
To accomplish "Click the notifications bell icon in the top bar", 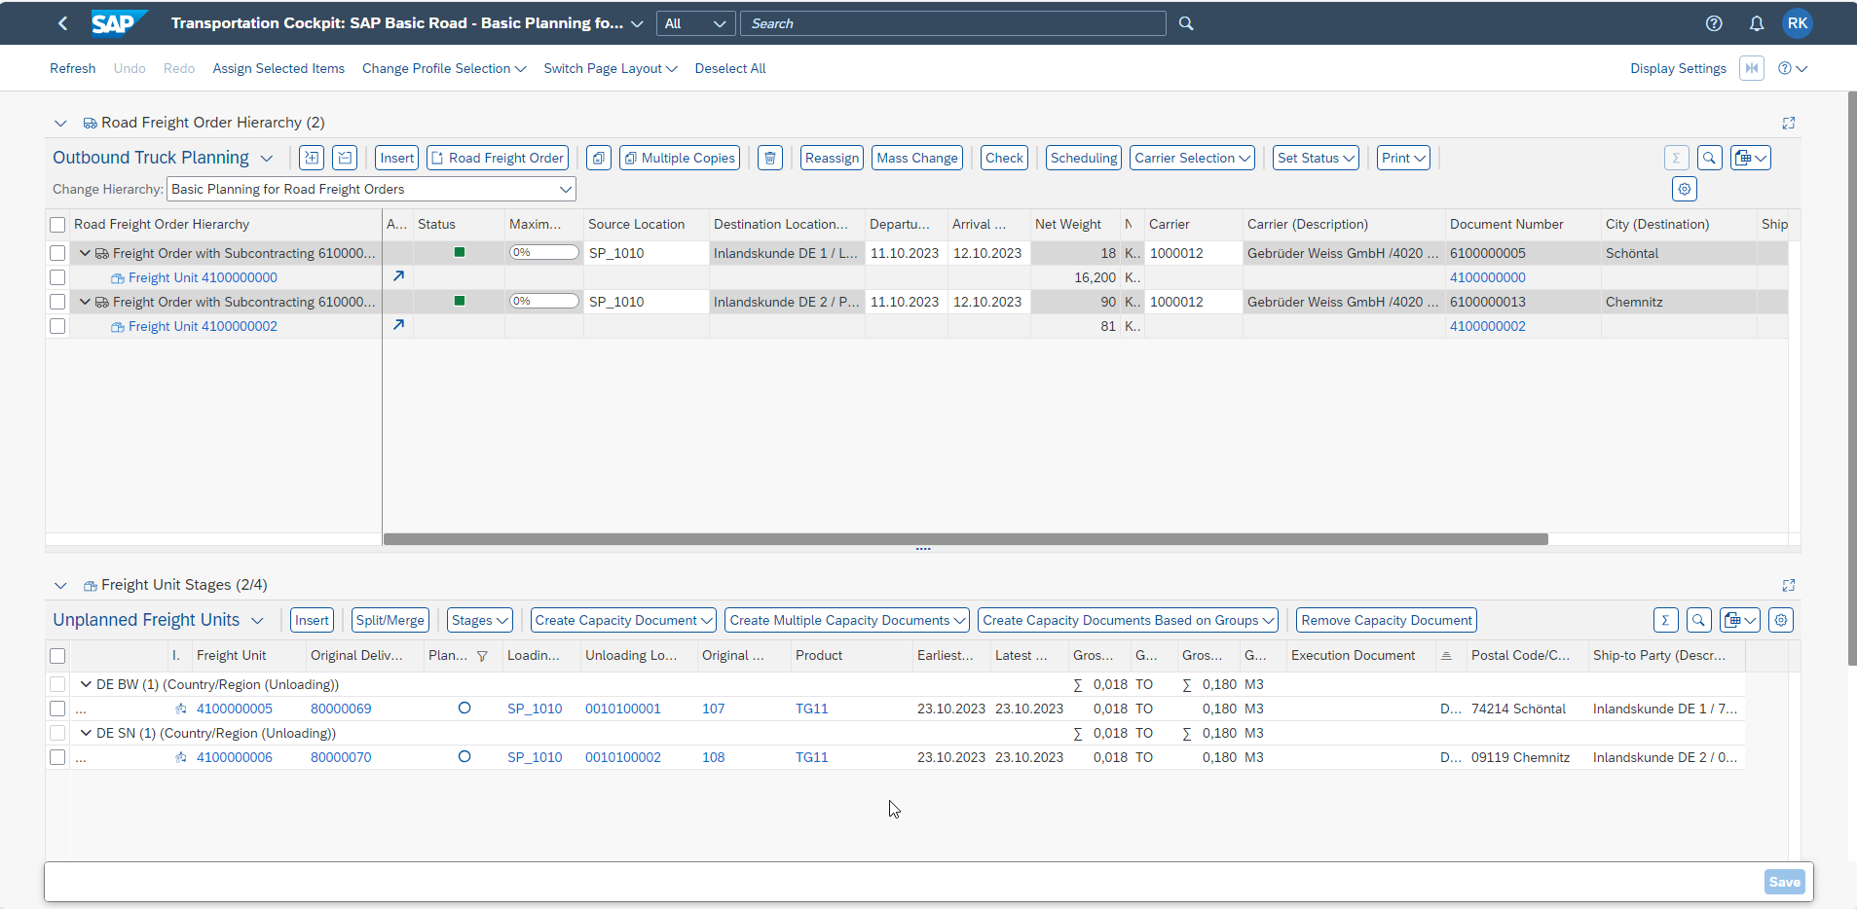I will click(x=1758, y=22).
